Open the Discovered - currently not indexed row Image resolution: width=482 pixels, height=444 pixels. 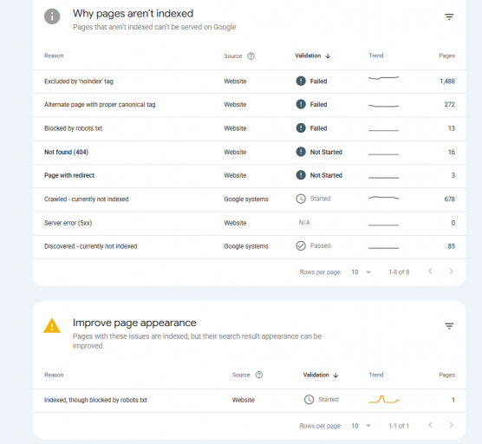tap(250, 246)
